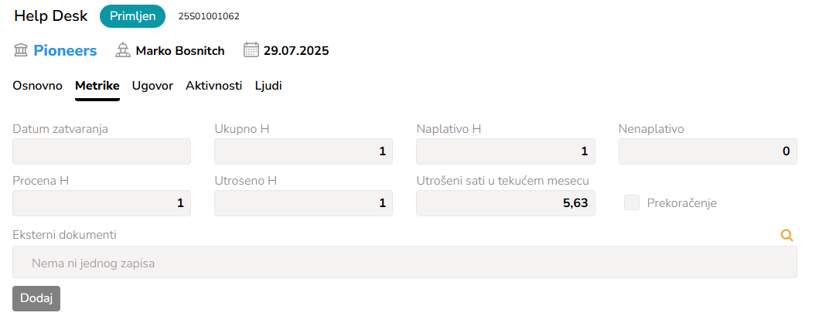Select the Naplativo H field

(x=506, y=151)
